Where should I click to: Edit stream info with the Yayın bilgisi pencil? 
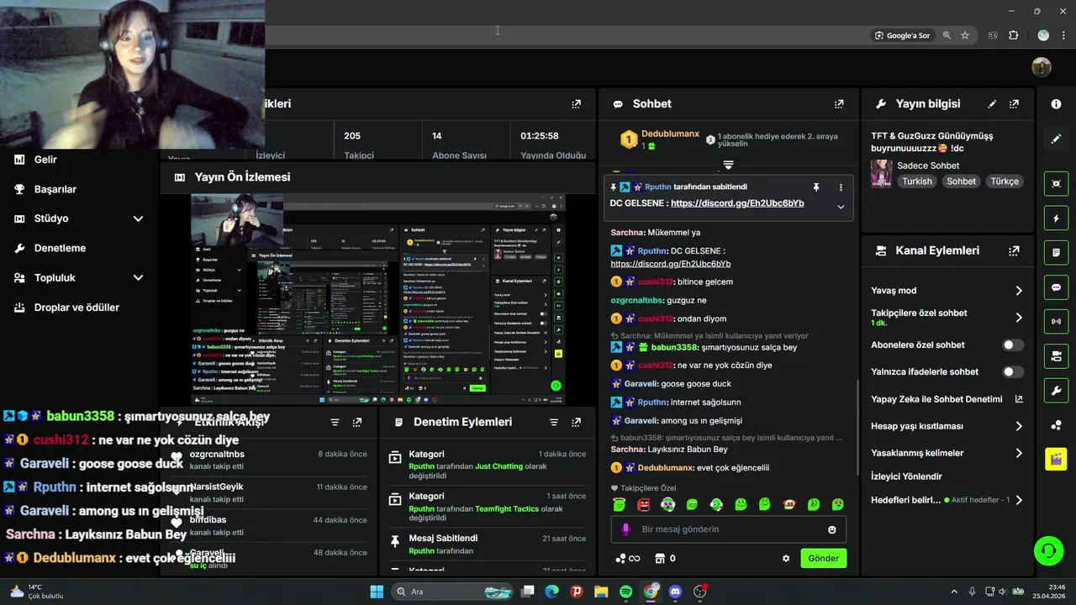(992, 104)
